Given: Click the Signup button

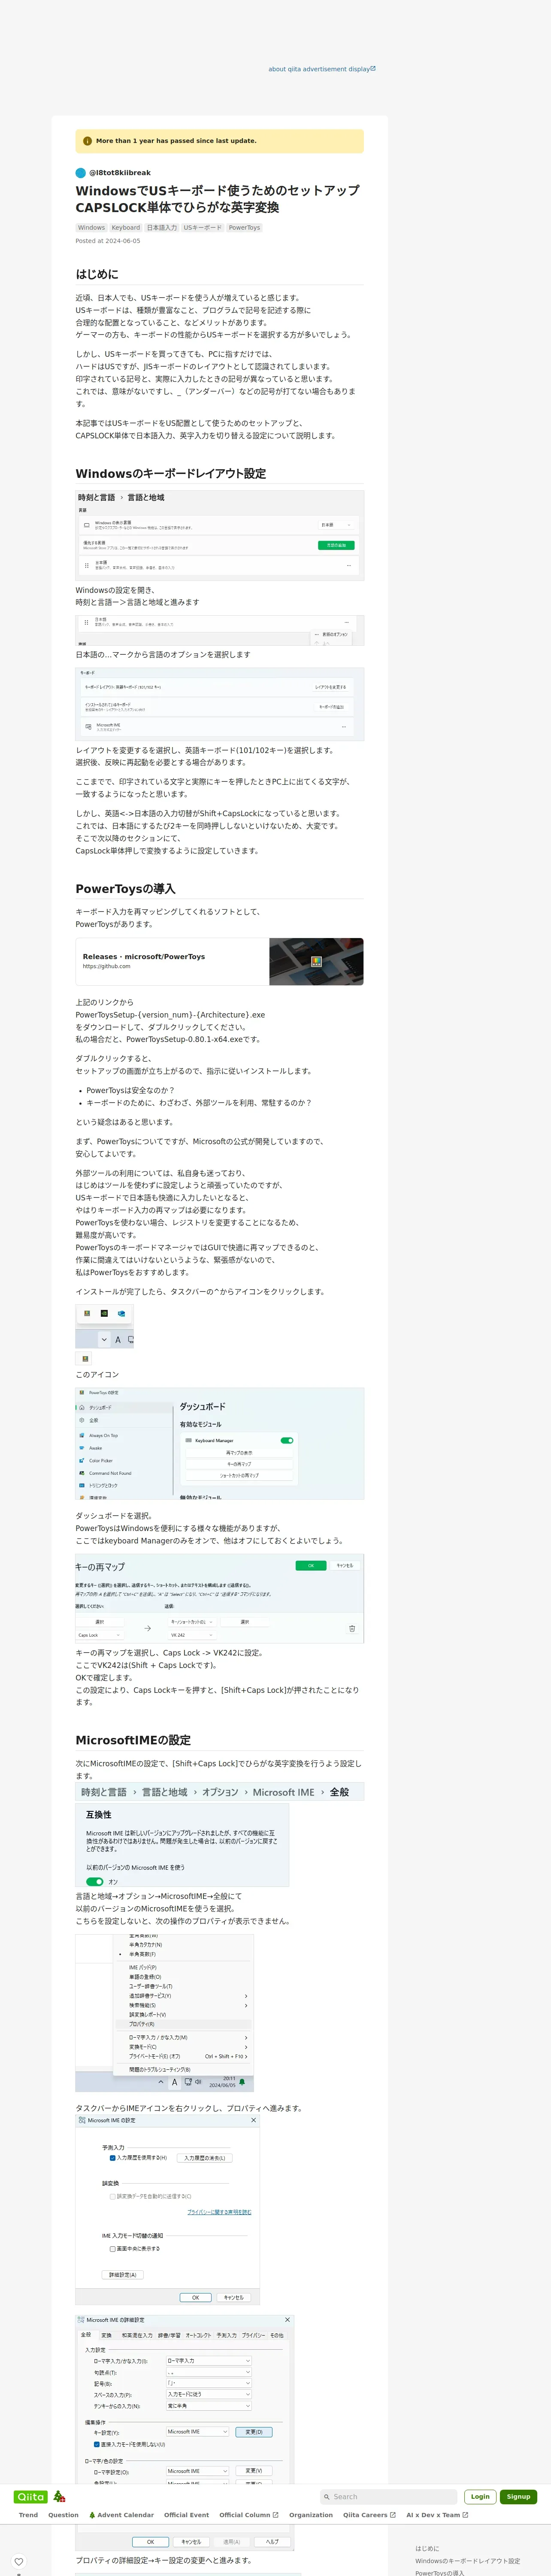Looking at the screenshot, I should [518, 2497].
